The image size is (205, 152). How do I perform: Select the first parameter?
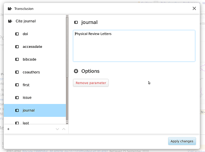click(35, 85)
